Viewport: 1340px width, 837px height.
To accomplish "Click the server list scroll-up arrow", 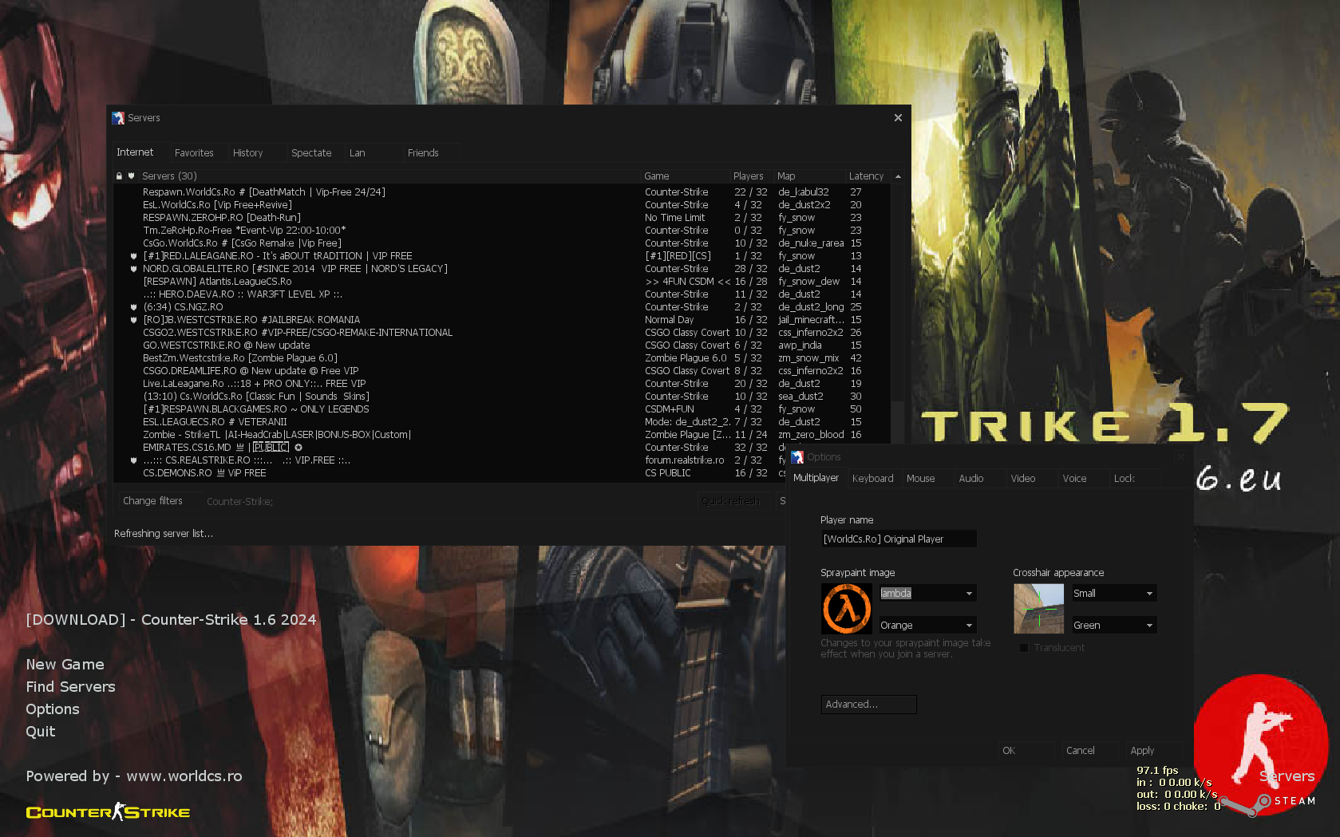I will coord(898,176).
